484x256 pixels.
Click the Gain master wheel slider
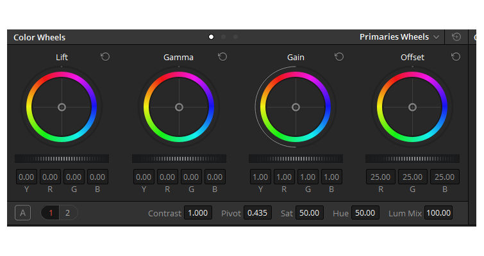(296, 159)
